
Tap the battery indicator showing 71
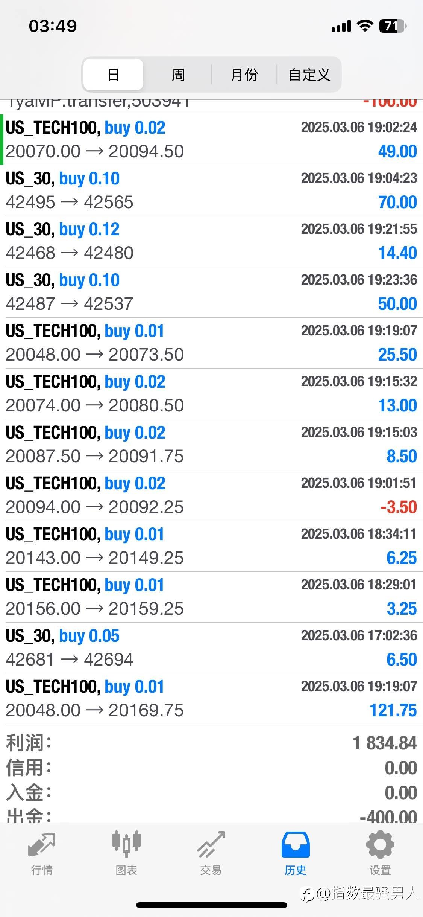coord(393,26)
